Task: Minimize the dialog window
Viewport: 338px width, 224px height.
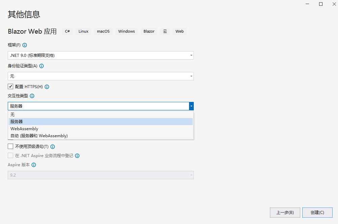Action: [307, 4]
